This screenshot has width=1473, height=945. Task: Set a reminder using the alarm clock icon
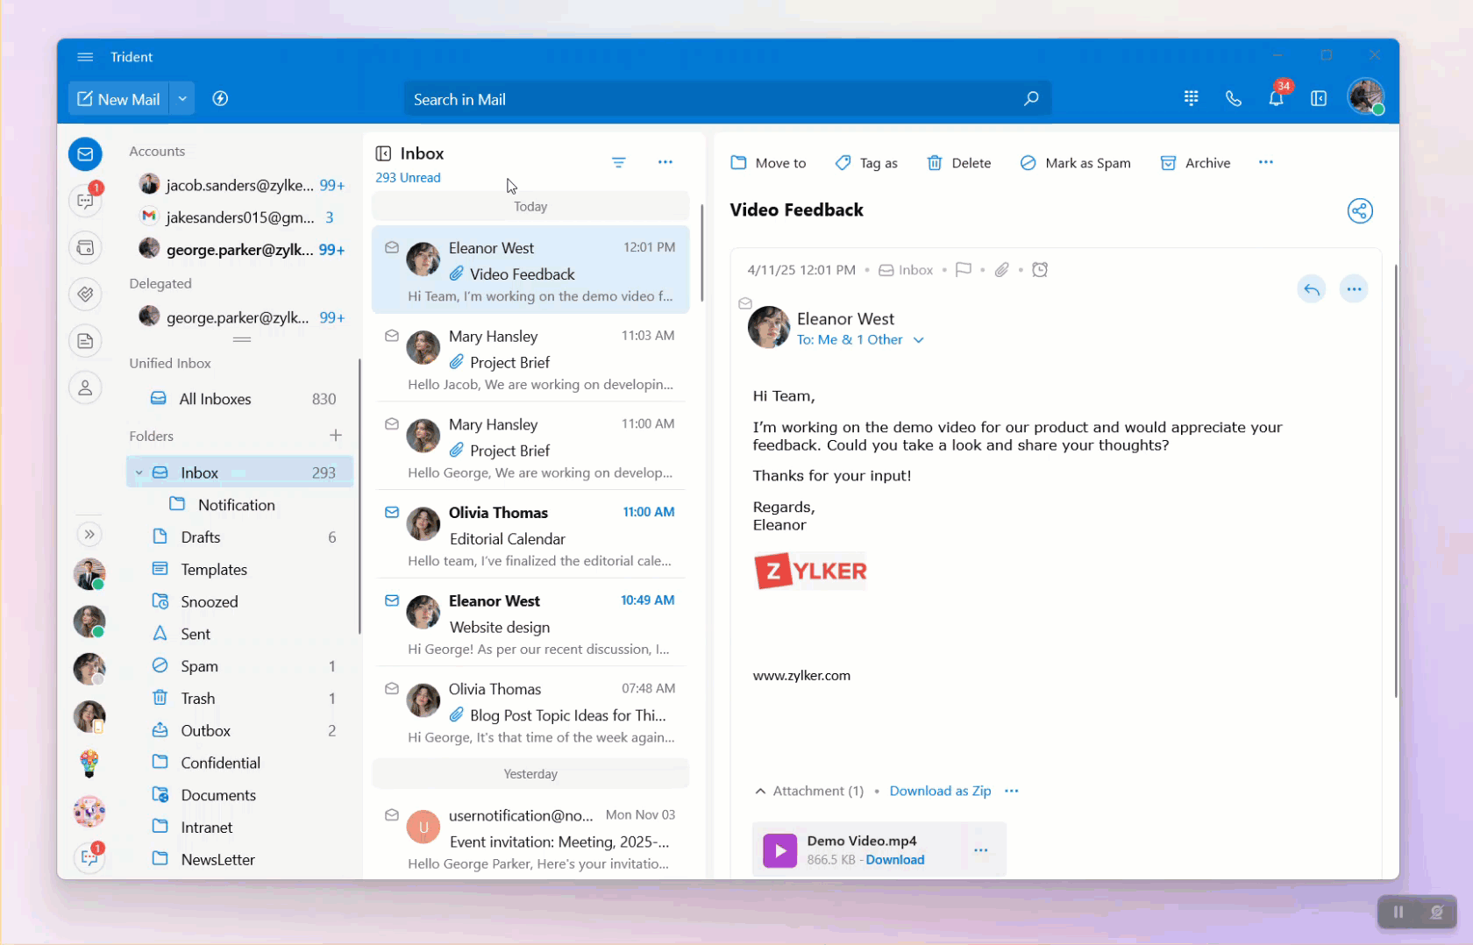click(1040, 270)
